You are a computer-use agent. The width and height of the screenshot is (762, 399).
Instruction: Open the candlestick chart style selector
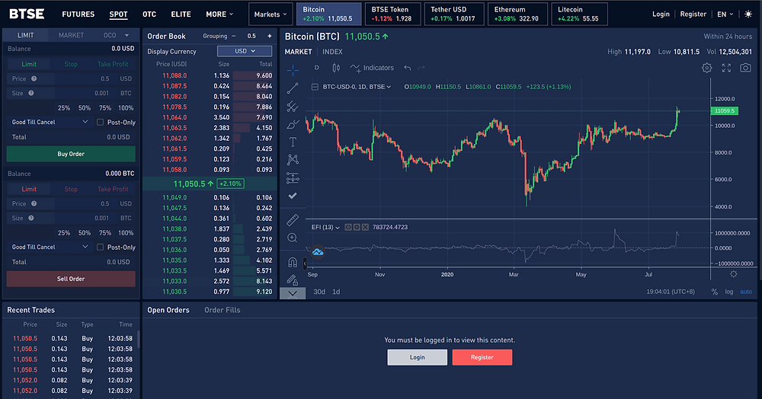[336, 68]
